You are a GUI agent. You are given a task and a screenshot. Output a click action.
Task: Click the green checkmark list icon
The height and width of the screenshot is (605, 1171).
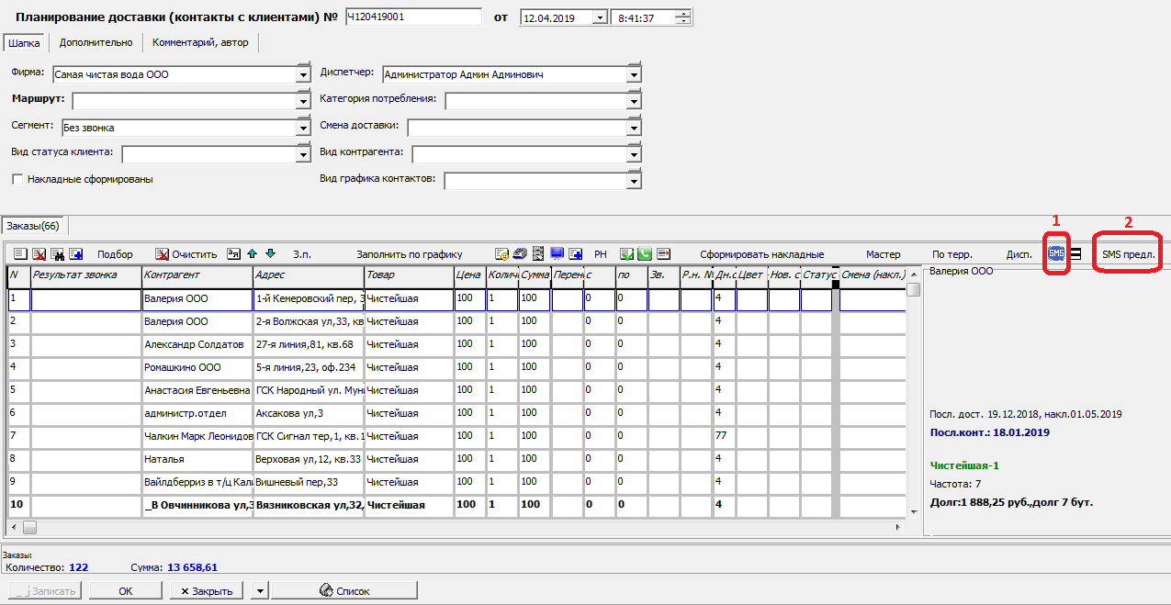pyautogui.click(x=626, y=254)
